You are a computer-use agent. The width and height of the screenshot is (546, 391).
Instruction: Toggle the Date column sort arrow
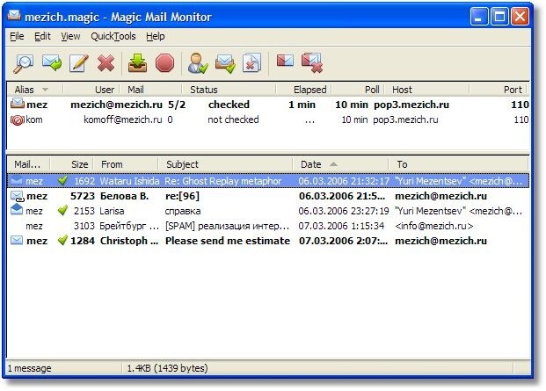[333, 164]
